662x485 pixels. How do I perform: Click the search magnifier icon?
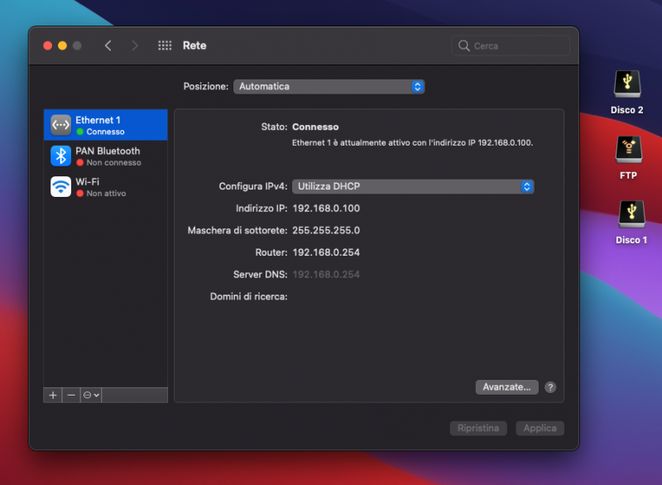coord(463,46)
